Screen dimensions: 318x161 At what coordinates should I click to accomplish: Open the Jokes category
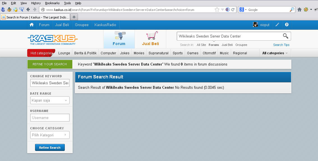click(125, 53)
